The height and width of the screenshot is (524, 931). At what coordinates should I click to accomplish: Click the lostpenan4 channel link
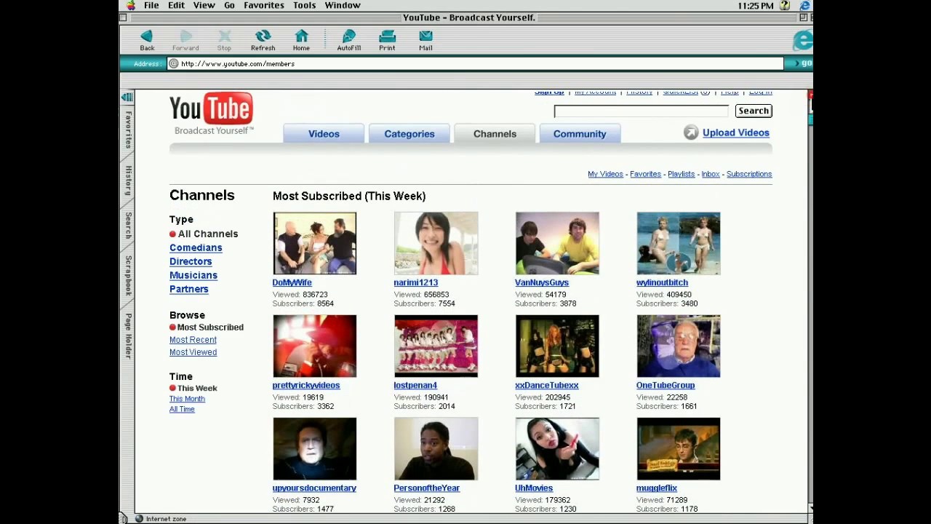415,385
